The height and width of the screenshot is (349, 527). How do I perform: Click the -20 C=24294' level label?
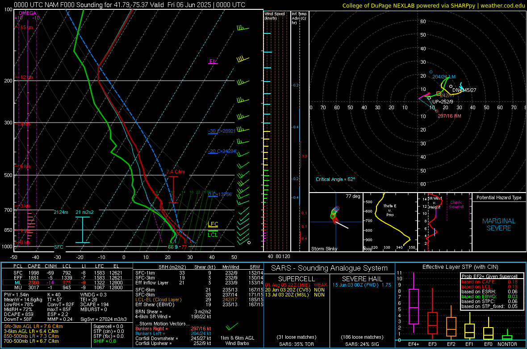(x=222, y=152)
